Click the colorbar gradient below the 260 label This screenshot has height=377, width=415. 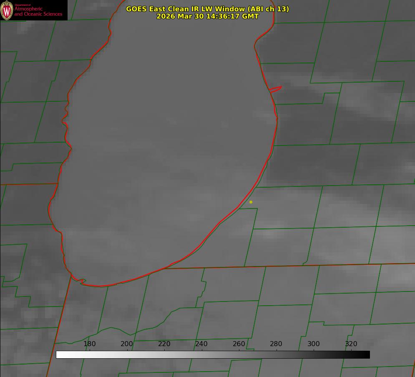point(239,354)
